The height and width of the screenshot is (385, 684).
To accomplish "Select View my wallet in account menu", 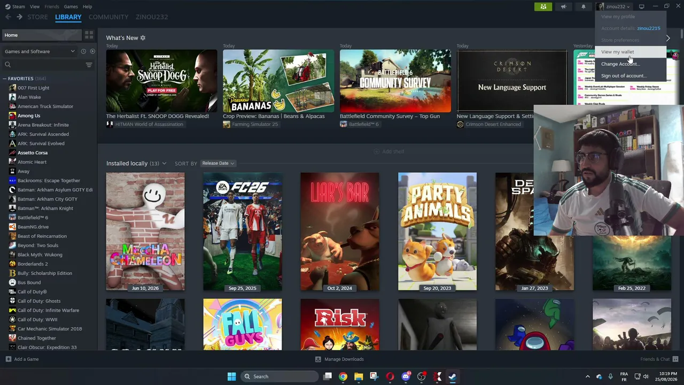I will click(x=631, y=52).
